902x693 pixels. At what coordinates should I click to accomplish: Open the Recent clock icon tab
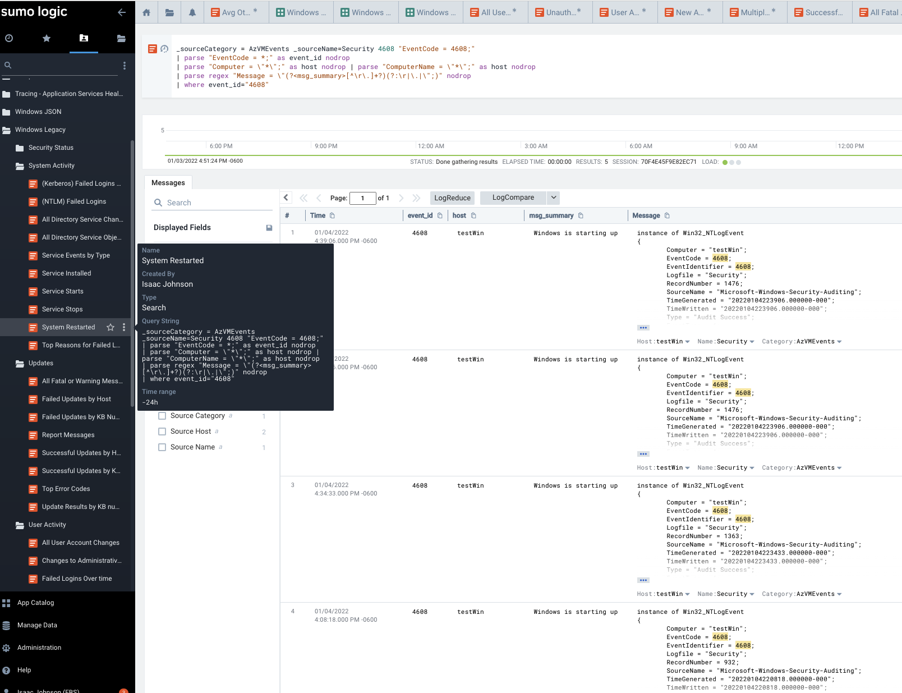pyautogui.click(x=9, y=38)
